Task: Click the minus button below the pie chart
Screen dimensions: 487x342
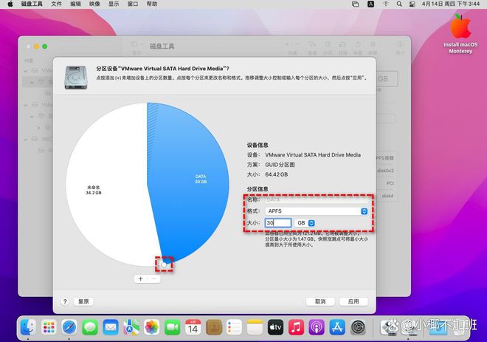Action: pos(154,279)
